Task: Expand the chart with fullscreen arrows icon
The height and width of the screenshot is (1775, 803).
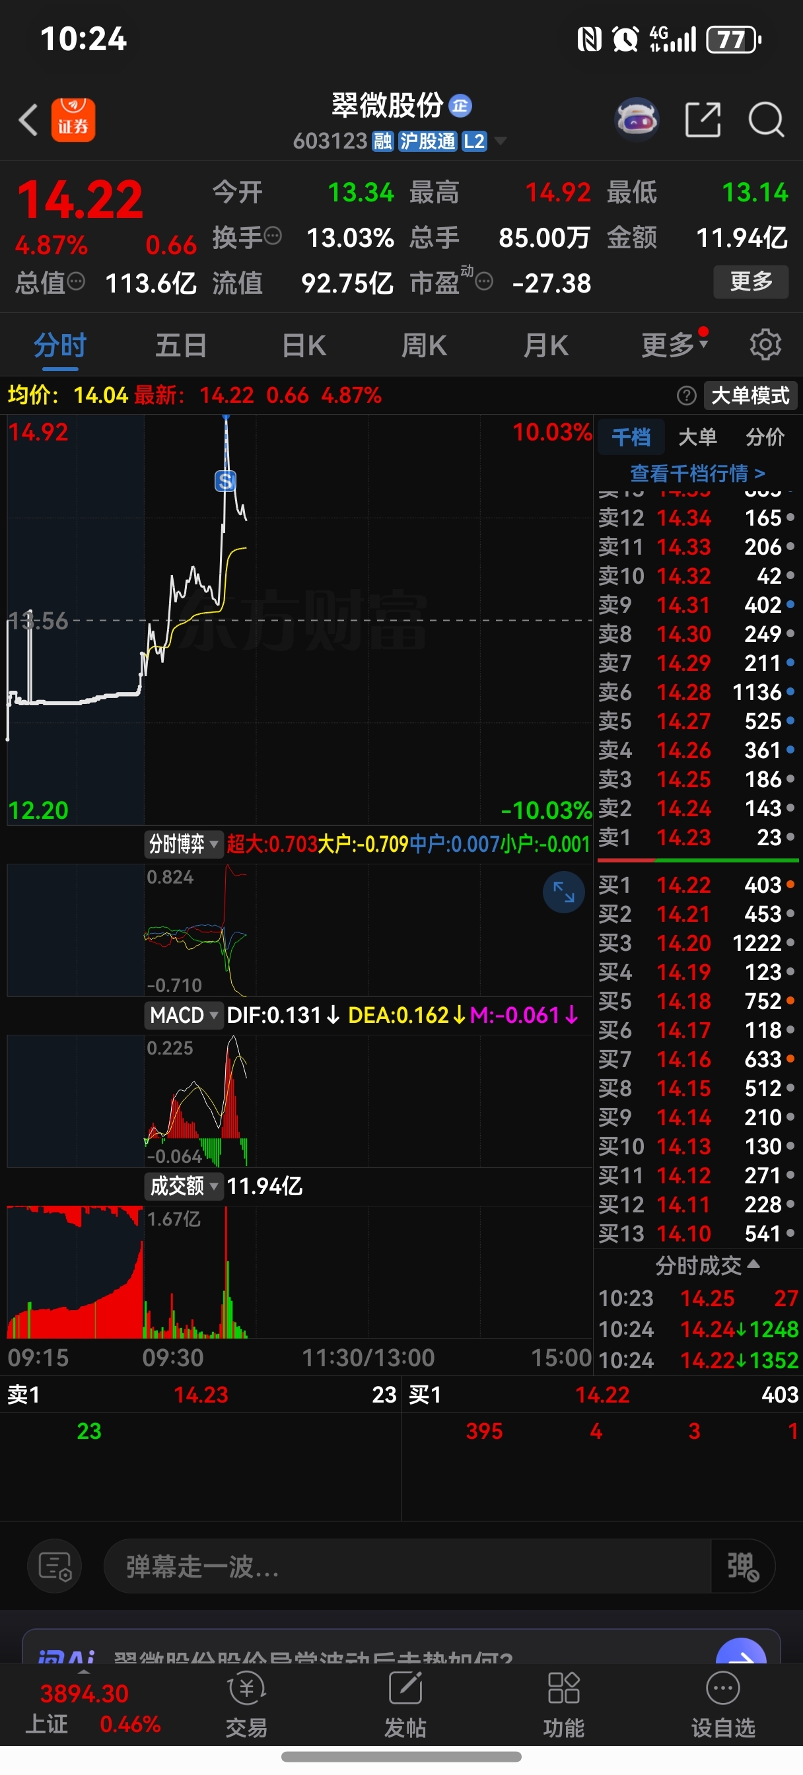Action: pos(563,892)
